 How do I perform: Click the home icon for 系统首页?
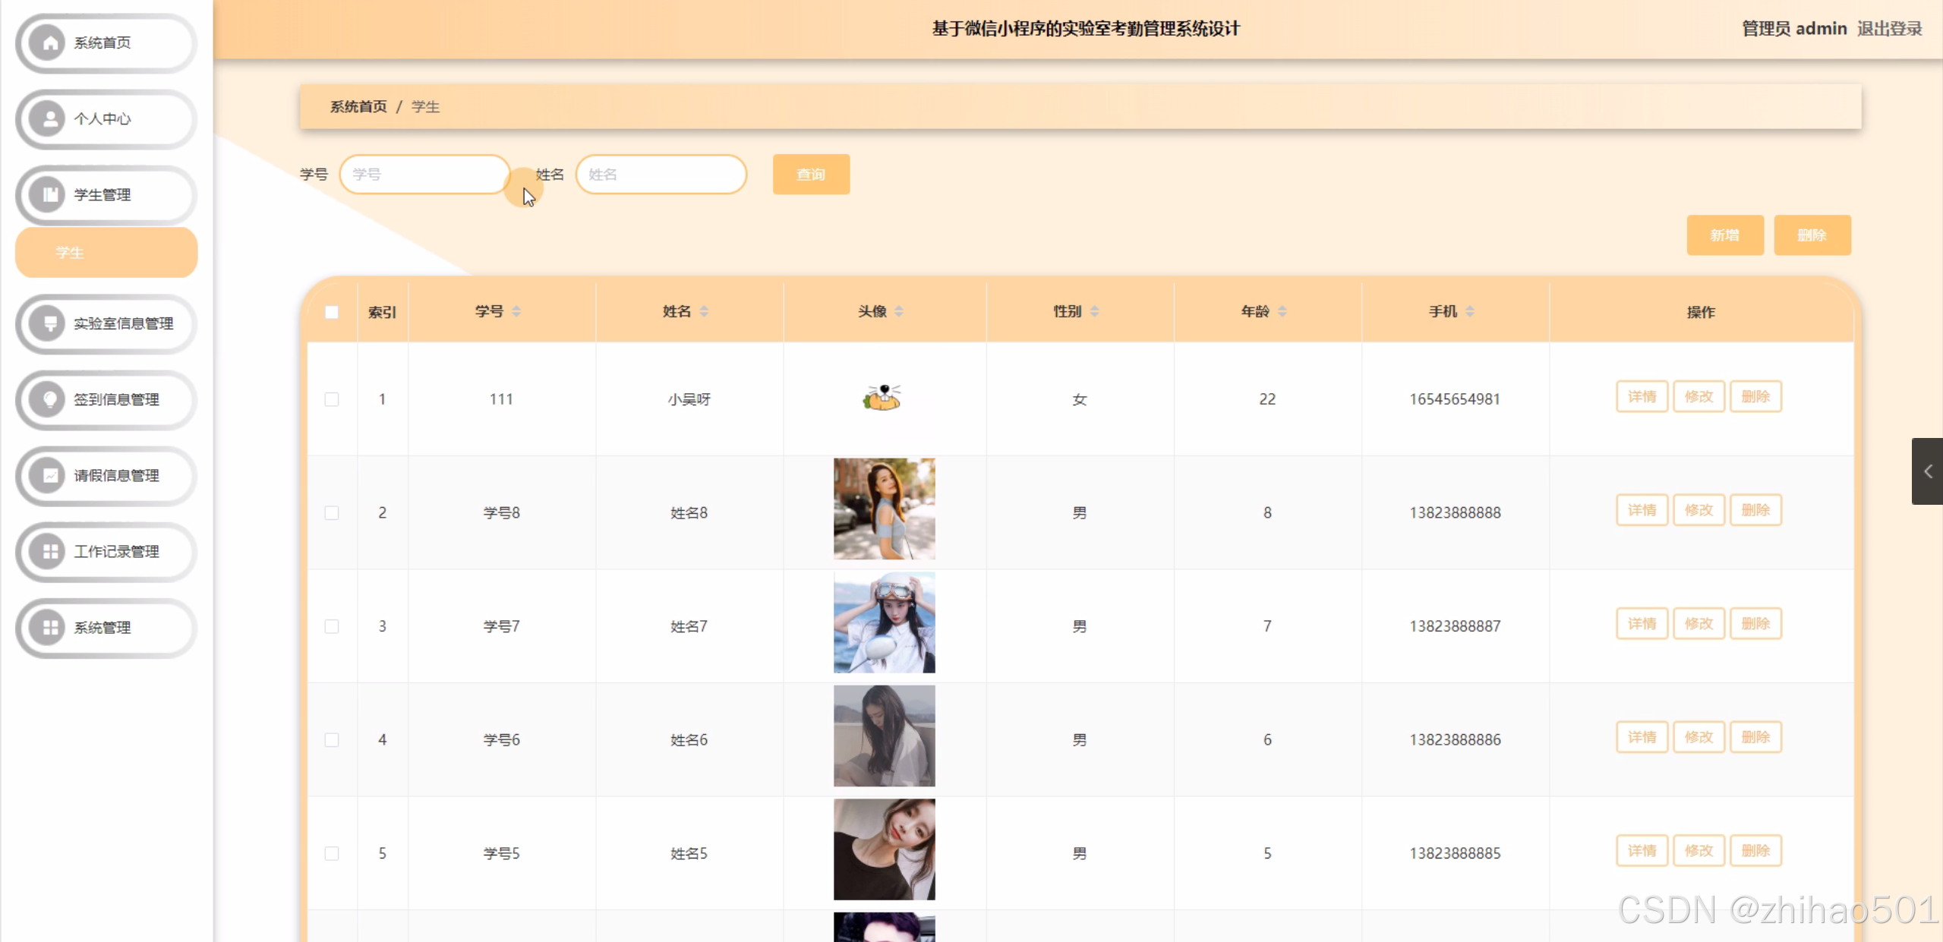point(49,43)
